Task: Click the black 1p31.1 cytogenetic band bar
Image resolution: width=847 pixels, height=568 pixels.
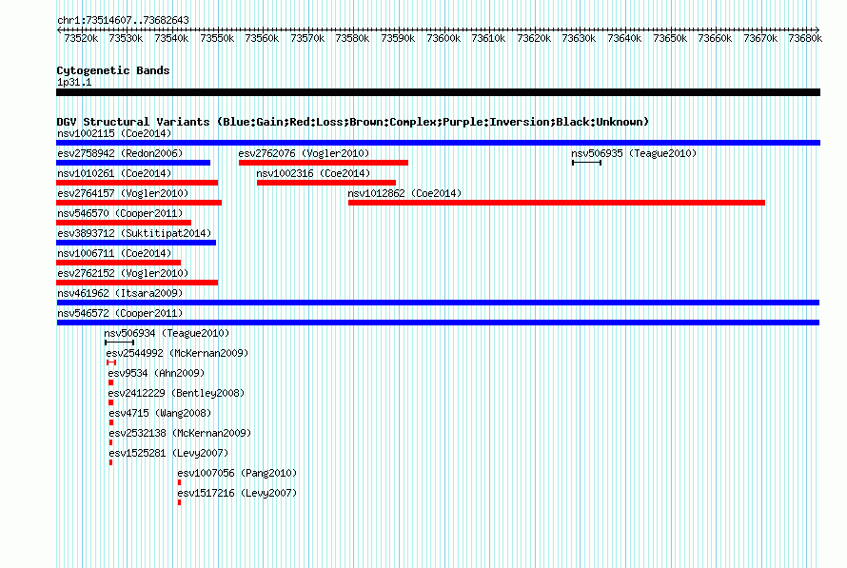Action: coord(438,92)
